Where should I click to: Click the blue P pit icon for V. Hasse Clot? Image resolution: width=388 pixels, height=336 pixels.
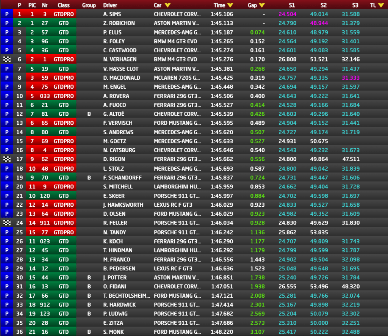[x=7, y=69]
